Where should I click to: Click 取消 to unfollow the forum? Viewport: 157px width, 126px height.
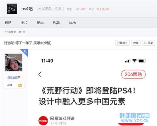click(x=58, y=8)
